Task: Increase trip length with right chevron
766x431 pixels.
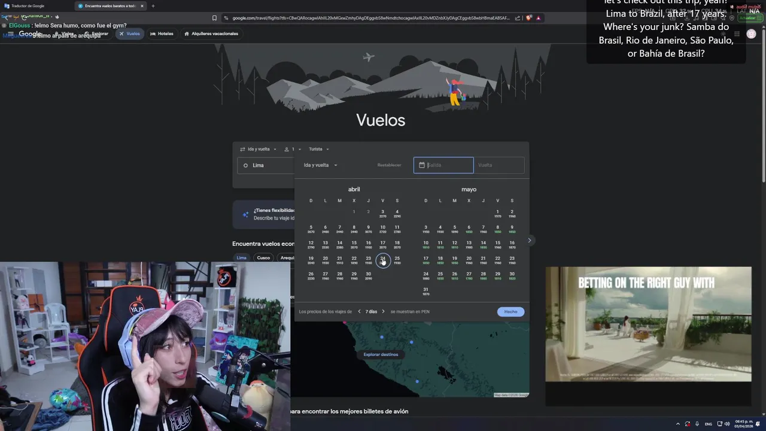Action: 384,311
